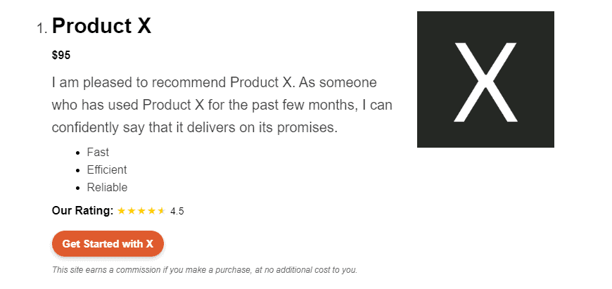This screenshot has height=289, width=612.
Task: Select the third star in the rating
Action: (x=141, y=210)
